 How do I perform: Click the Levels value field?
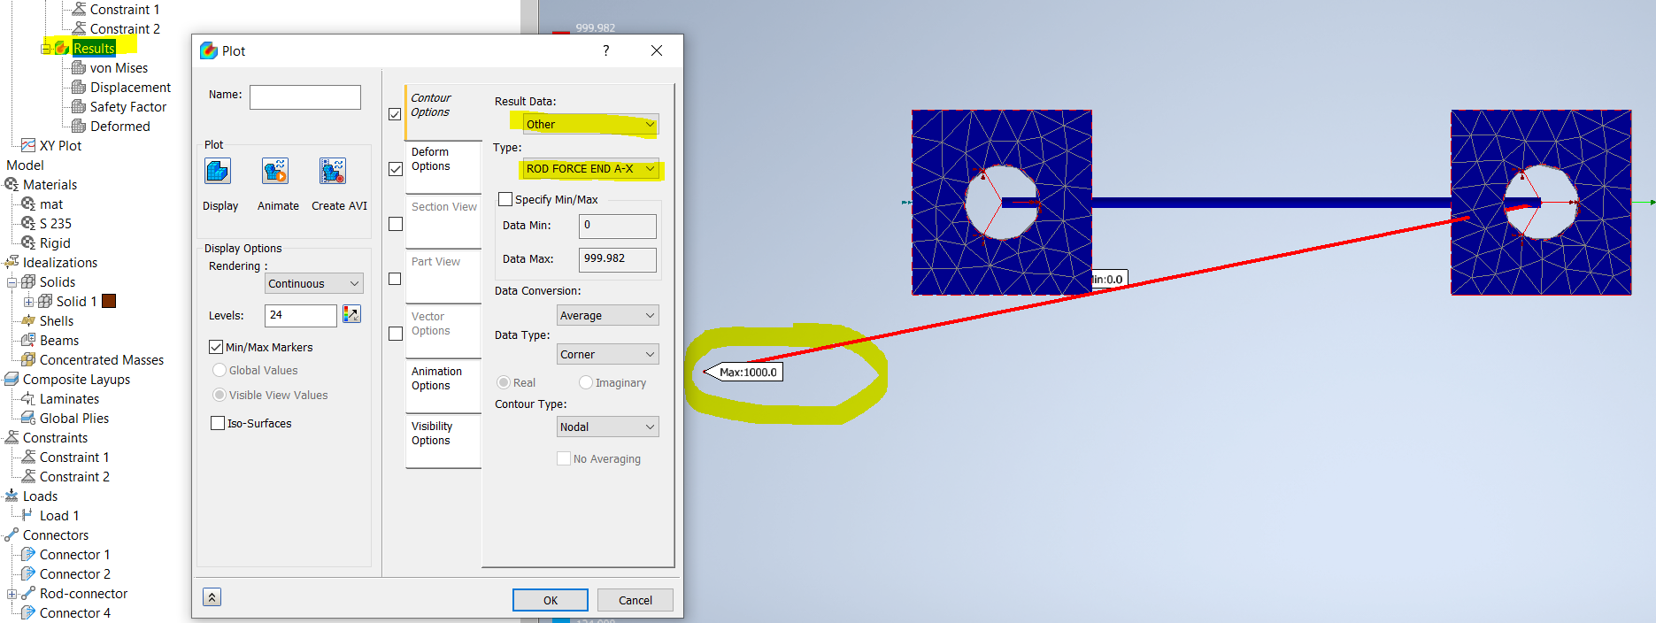301,315
